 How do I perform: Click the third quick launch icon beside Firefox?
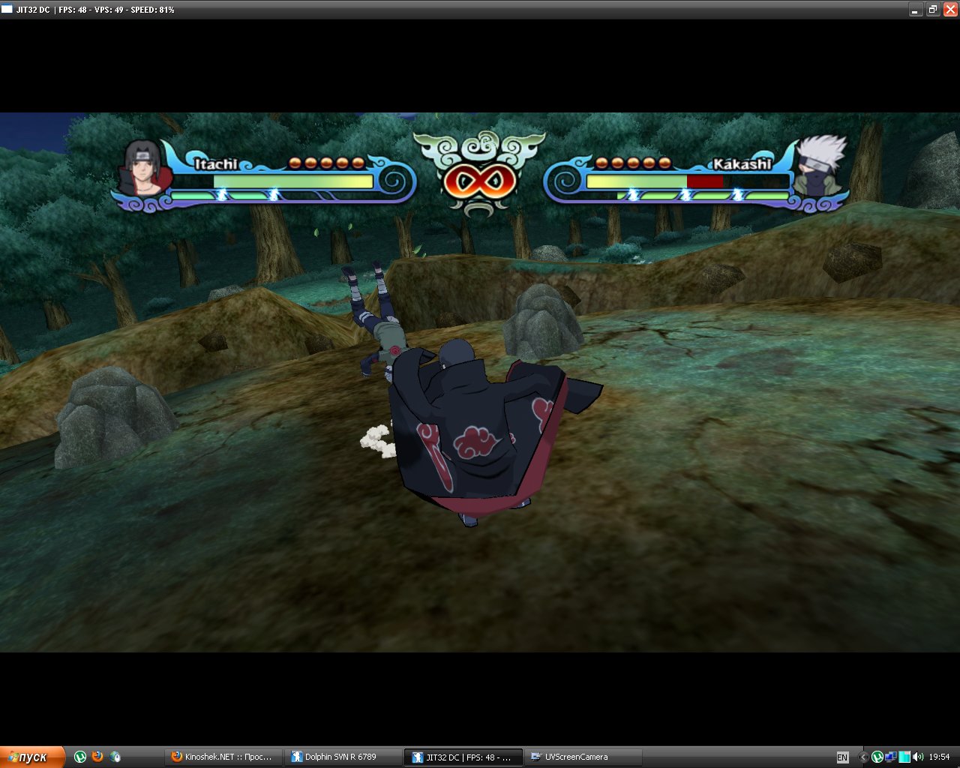tap(115, 757)
